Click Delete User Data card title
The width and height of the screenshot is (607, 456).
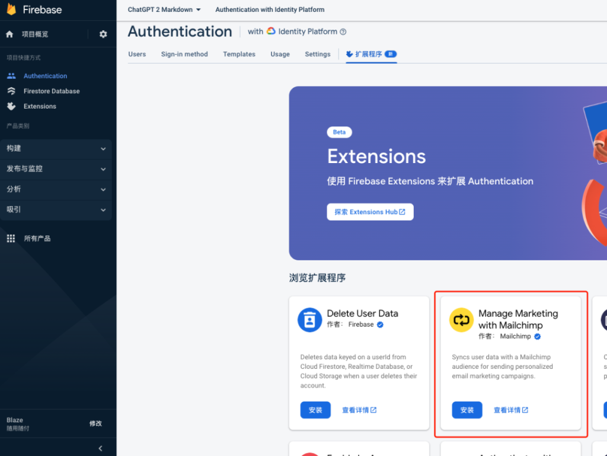pyautogui.click(x=362, y=313)
